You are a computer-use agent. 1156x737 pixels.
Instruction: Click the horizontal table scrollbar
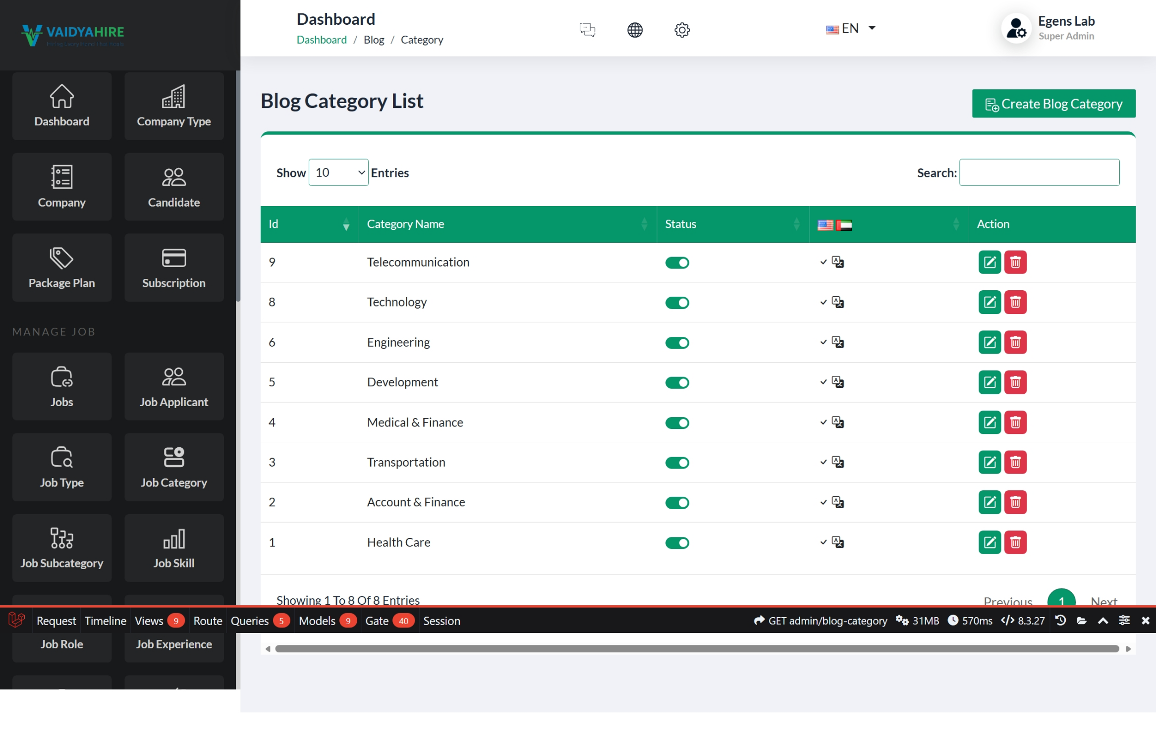[696, 649]
